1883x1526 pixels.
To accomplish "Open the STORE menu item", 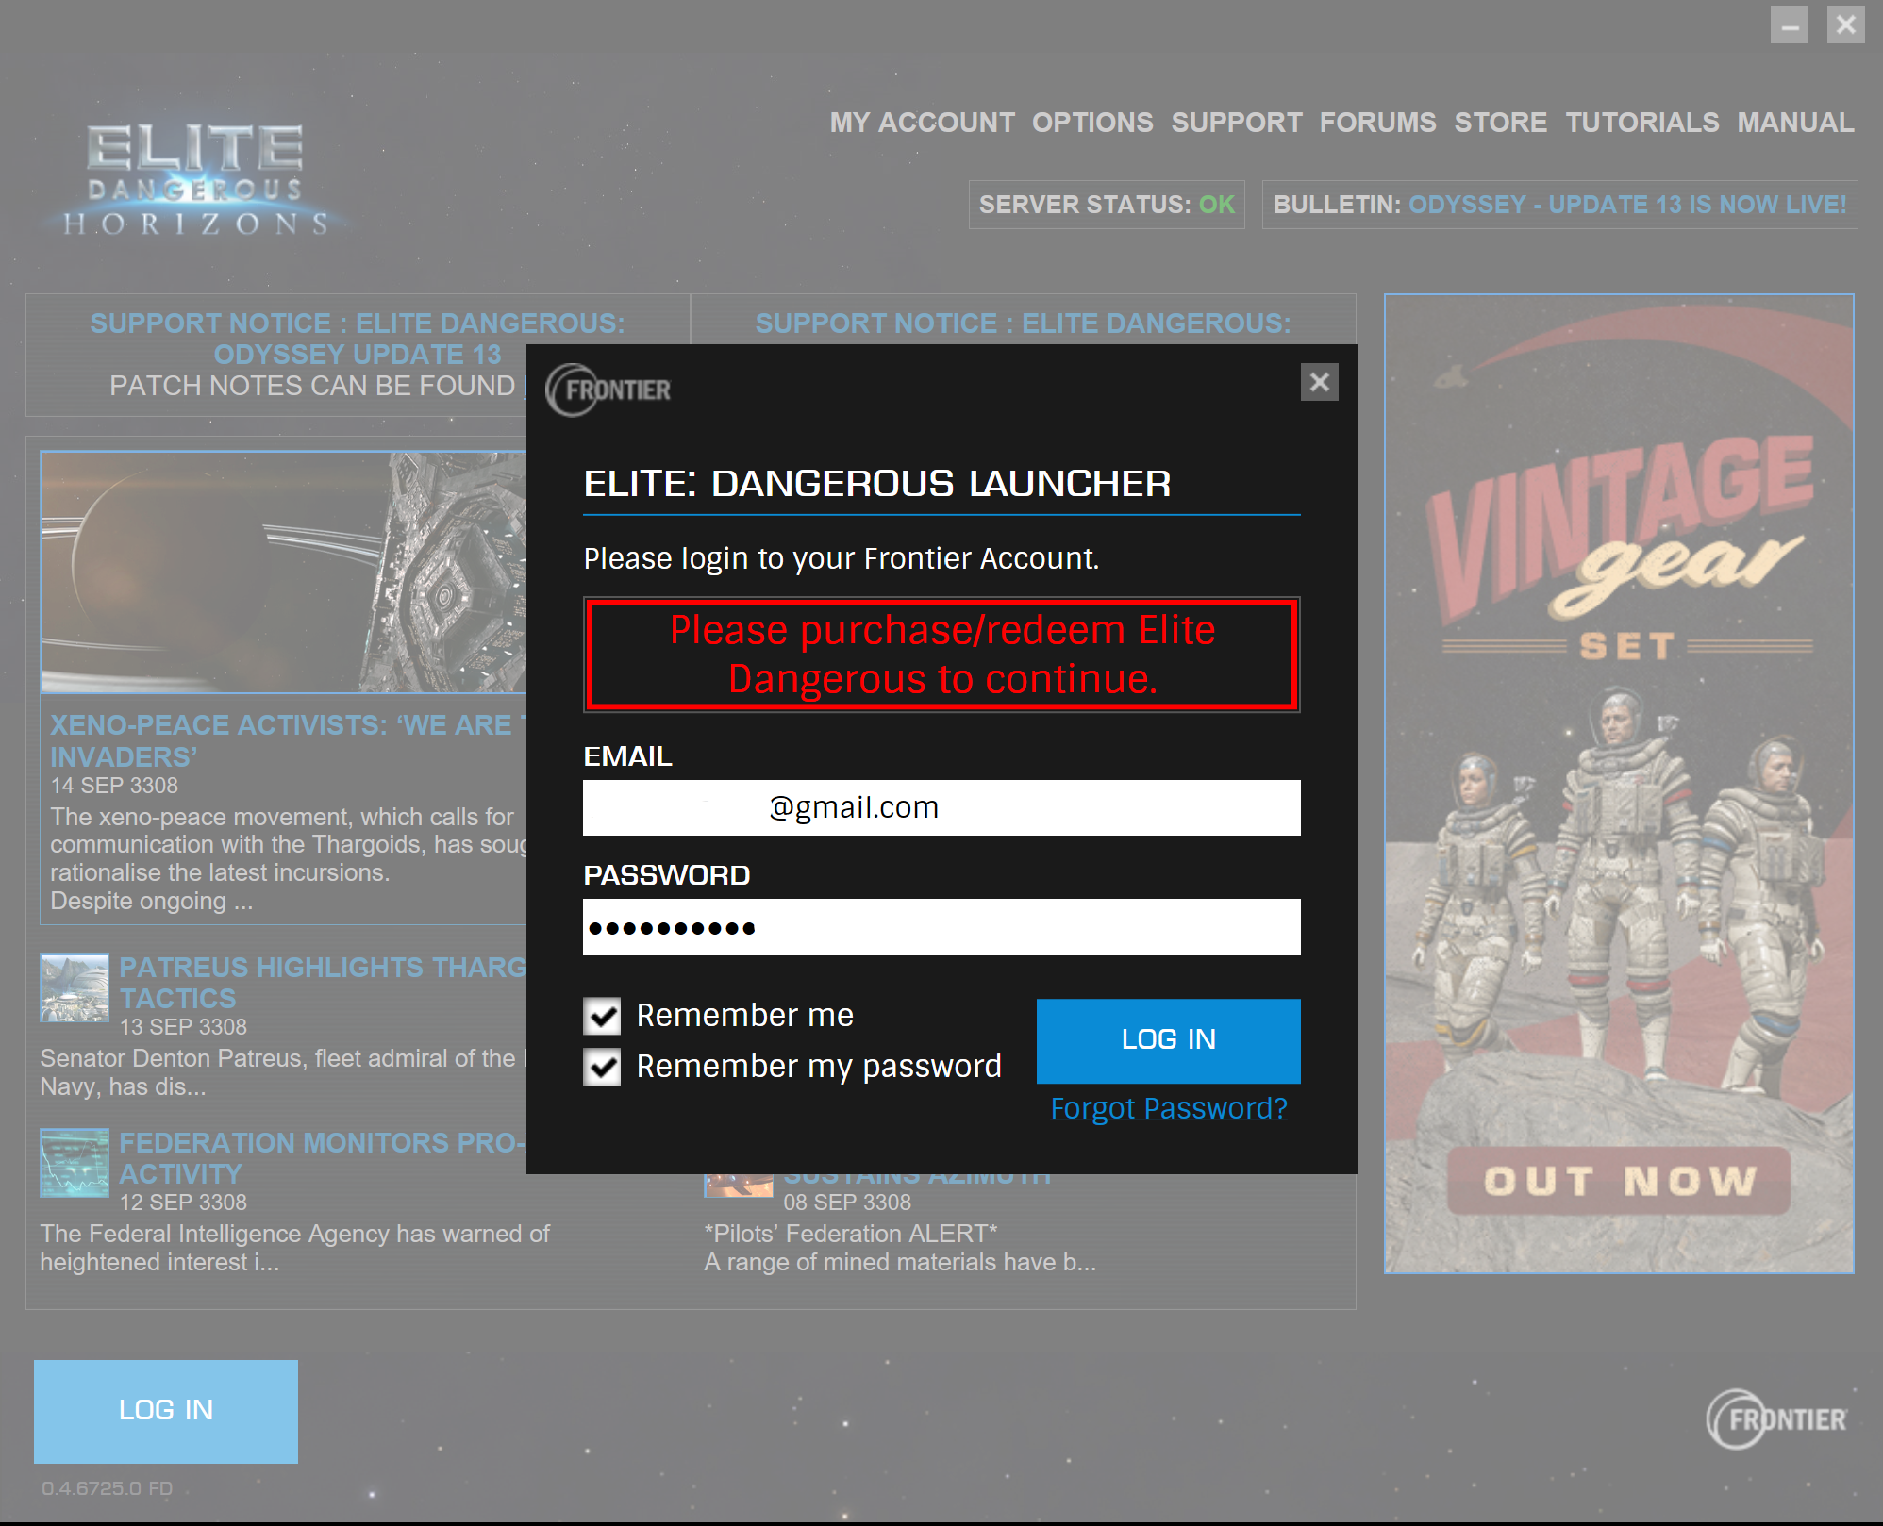I will [1500, 123].
